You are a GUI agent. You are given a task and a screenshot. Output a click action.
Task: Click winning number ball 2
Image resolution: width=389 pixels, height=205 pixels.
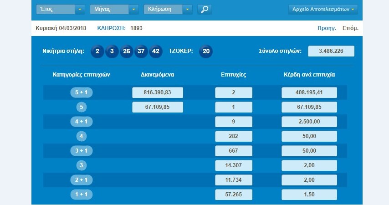(97, 51)
